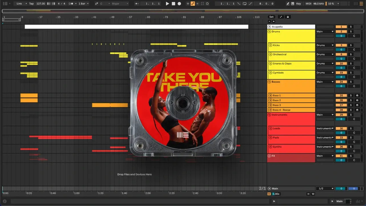The image size is (366, 206).
Task: Toggle the Computer MIDI Keyboard
Action: point(292,4)
